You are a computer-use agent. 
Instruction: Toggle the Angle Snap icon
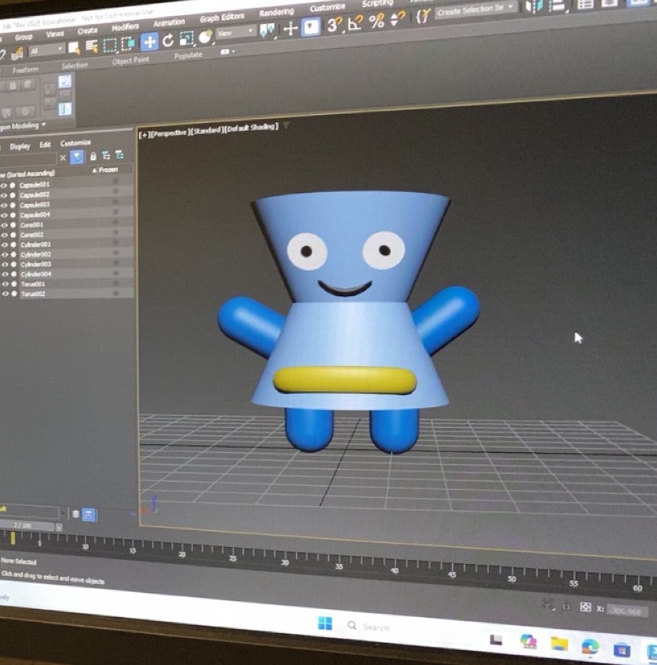pos(355,23)
